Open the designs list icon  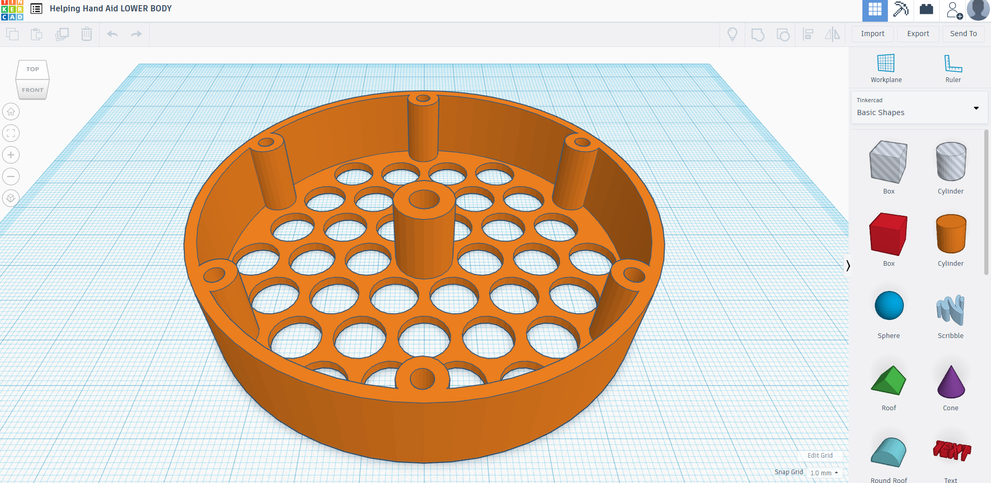(36, 9)
